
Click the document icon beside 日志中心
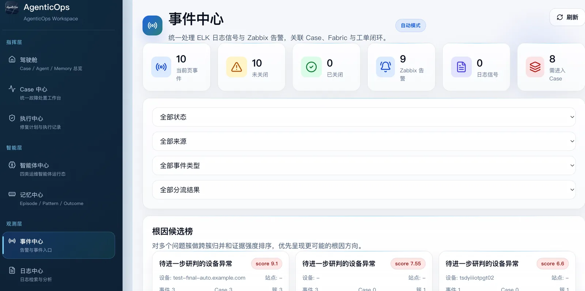coord(12,270)
